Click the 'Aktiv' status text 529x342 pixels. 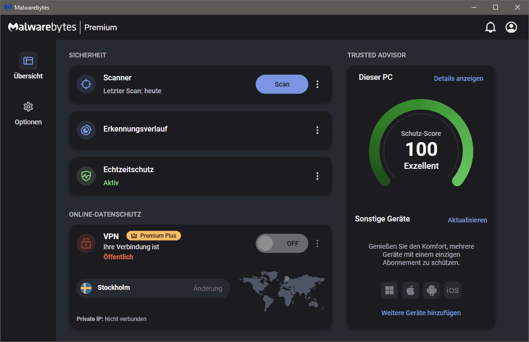coord(111,183)
